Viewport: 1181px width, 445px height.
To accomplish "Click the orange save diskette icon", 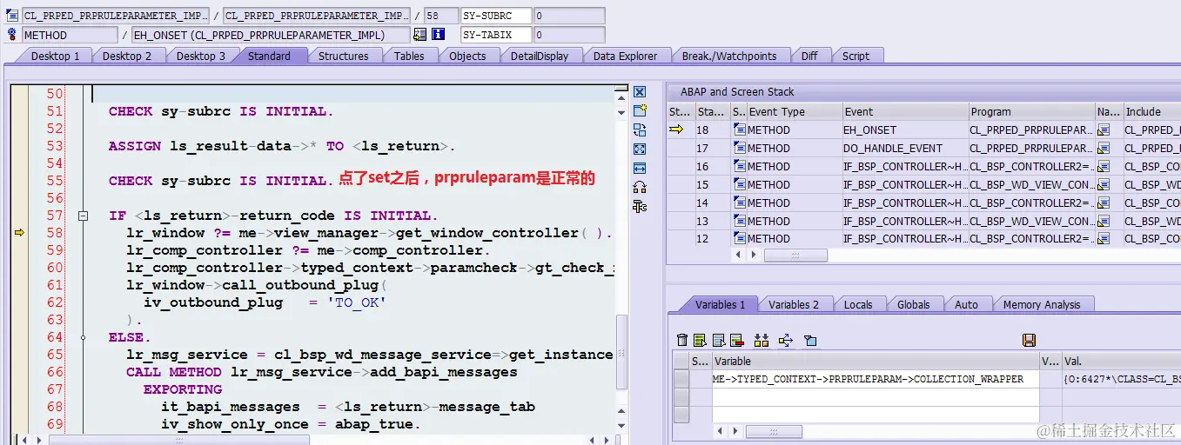I will [1029, 340].
